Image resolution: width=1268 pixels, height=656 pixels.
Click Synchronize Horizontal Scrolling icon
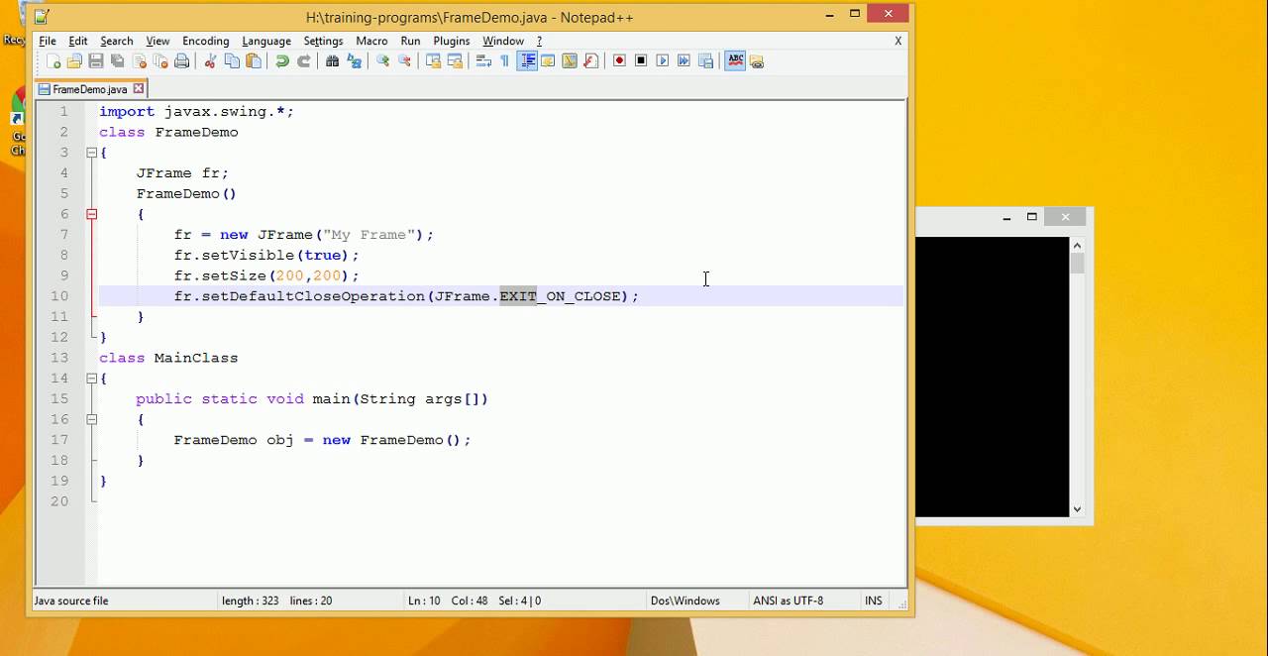[456, 61]
